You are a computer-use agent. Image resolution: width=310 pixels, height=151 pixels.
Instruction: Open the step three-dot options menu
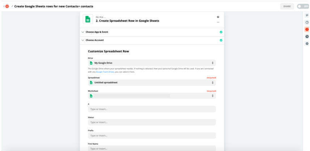[x=218, y=22]
